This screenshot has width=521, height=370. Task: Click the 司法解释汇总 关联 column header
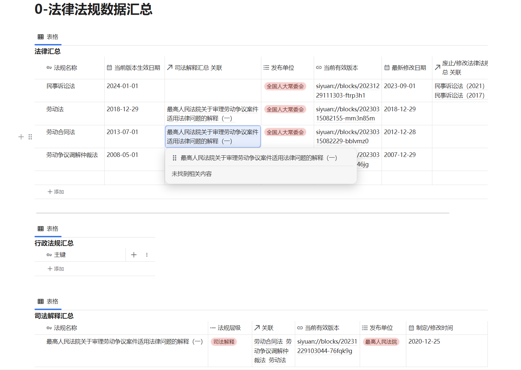(x=198, y=68)
